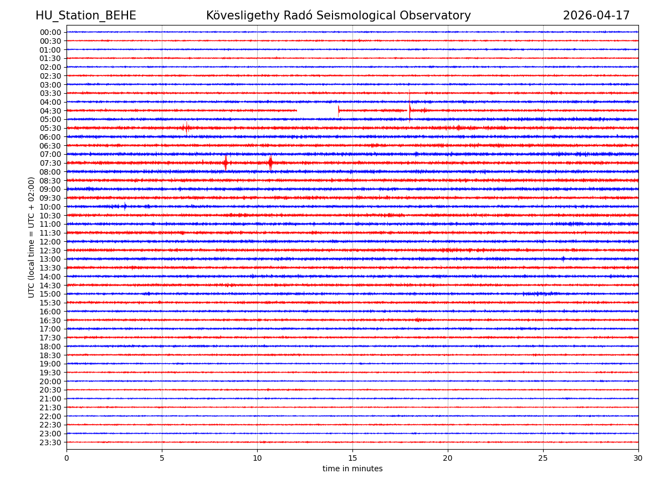Screen dimensions: 665x499
Task: Click the white data gap in the 04:30 trace
Action: pyautogui.click(x=317, y=110)
